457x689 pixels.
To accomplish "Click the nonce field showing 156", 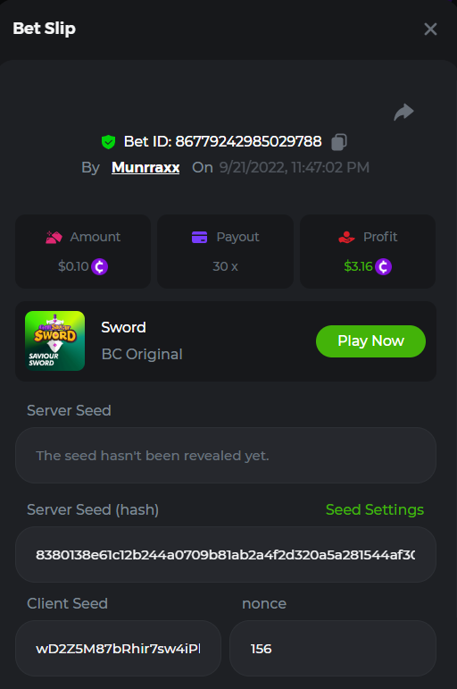I will tap(333, 649).
